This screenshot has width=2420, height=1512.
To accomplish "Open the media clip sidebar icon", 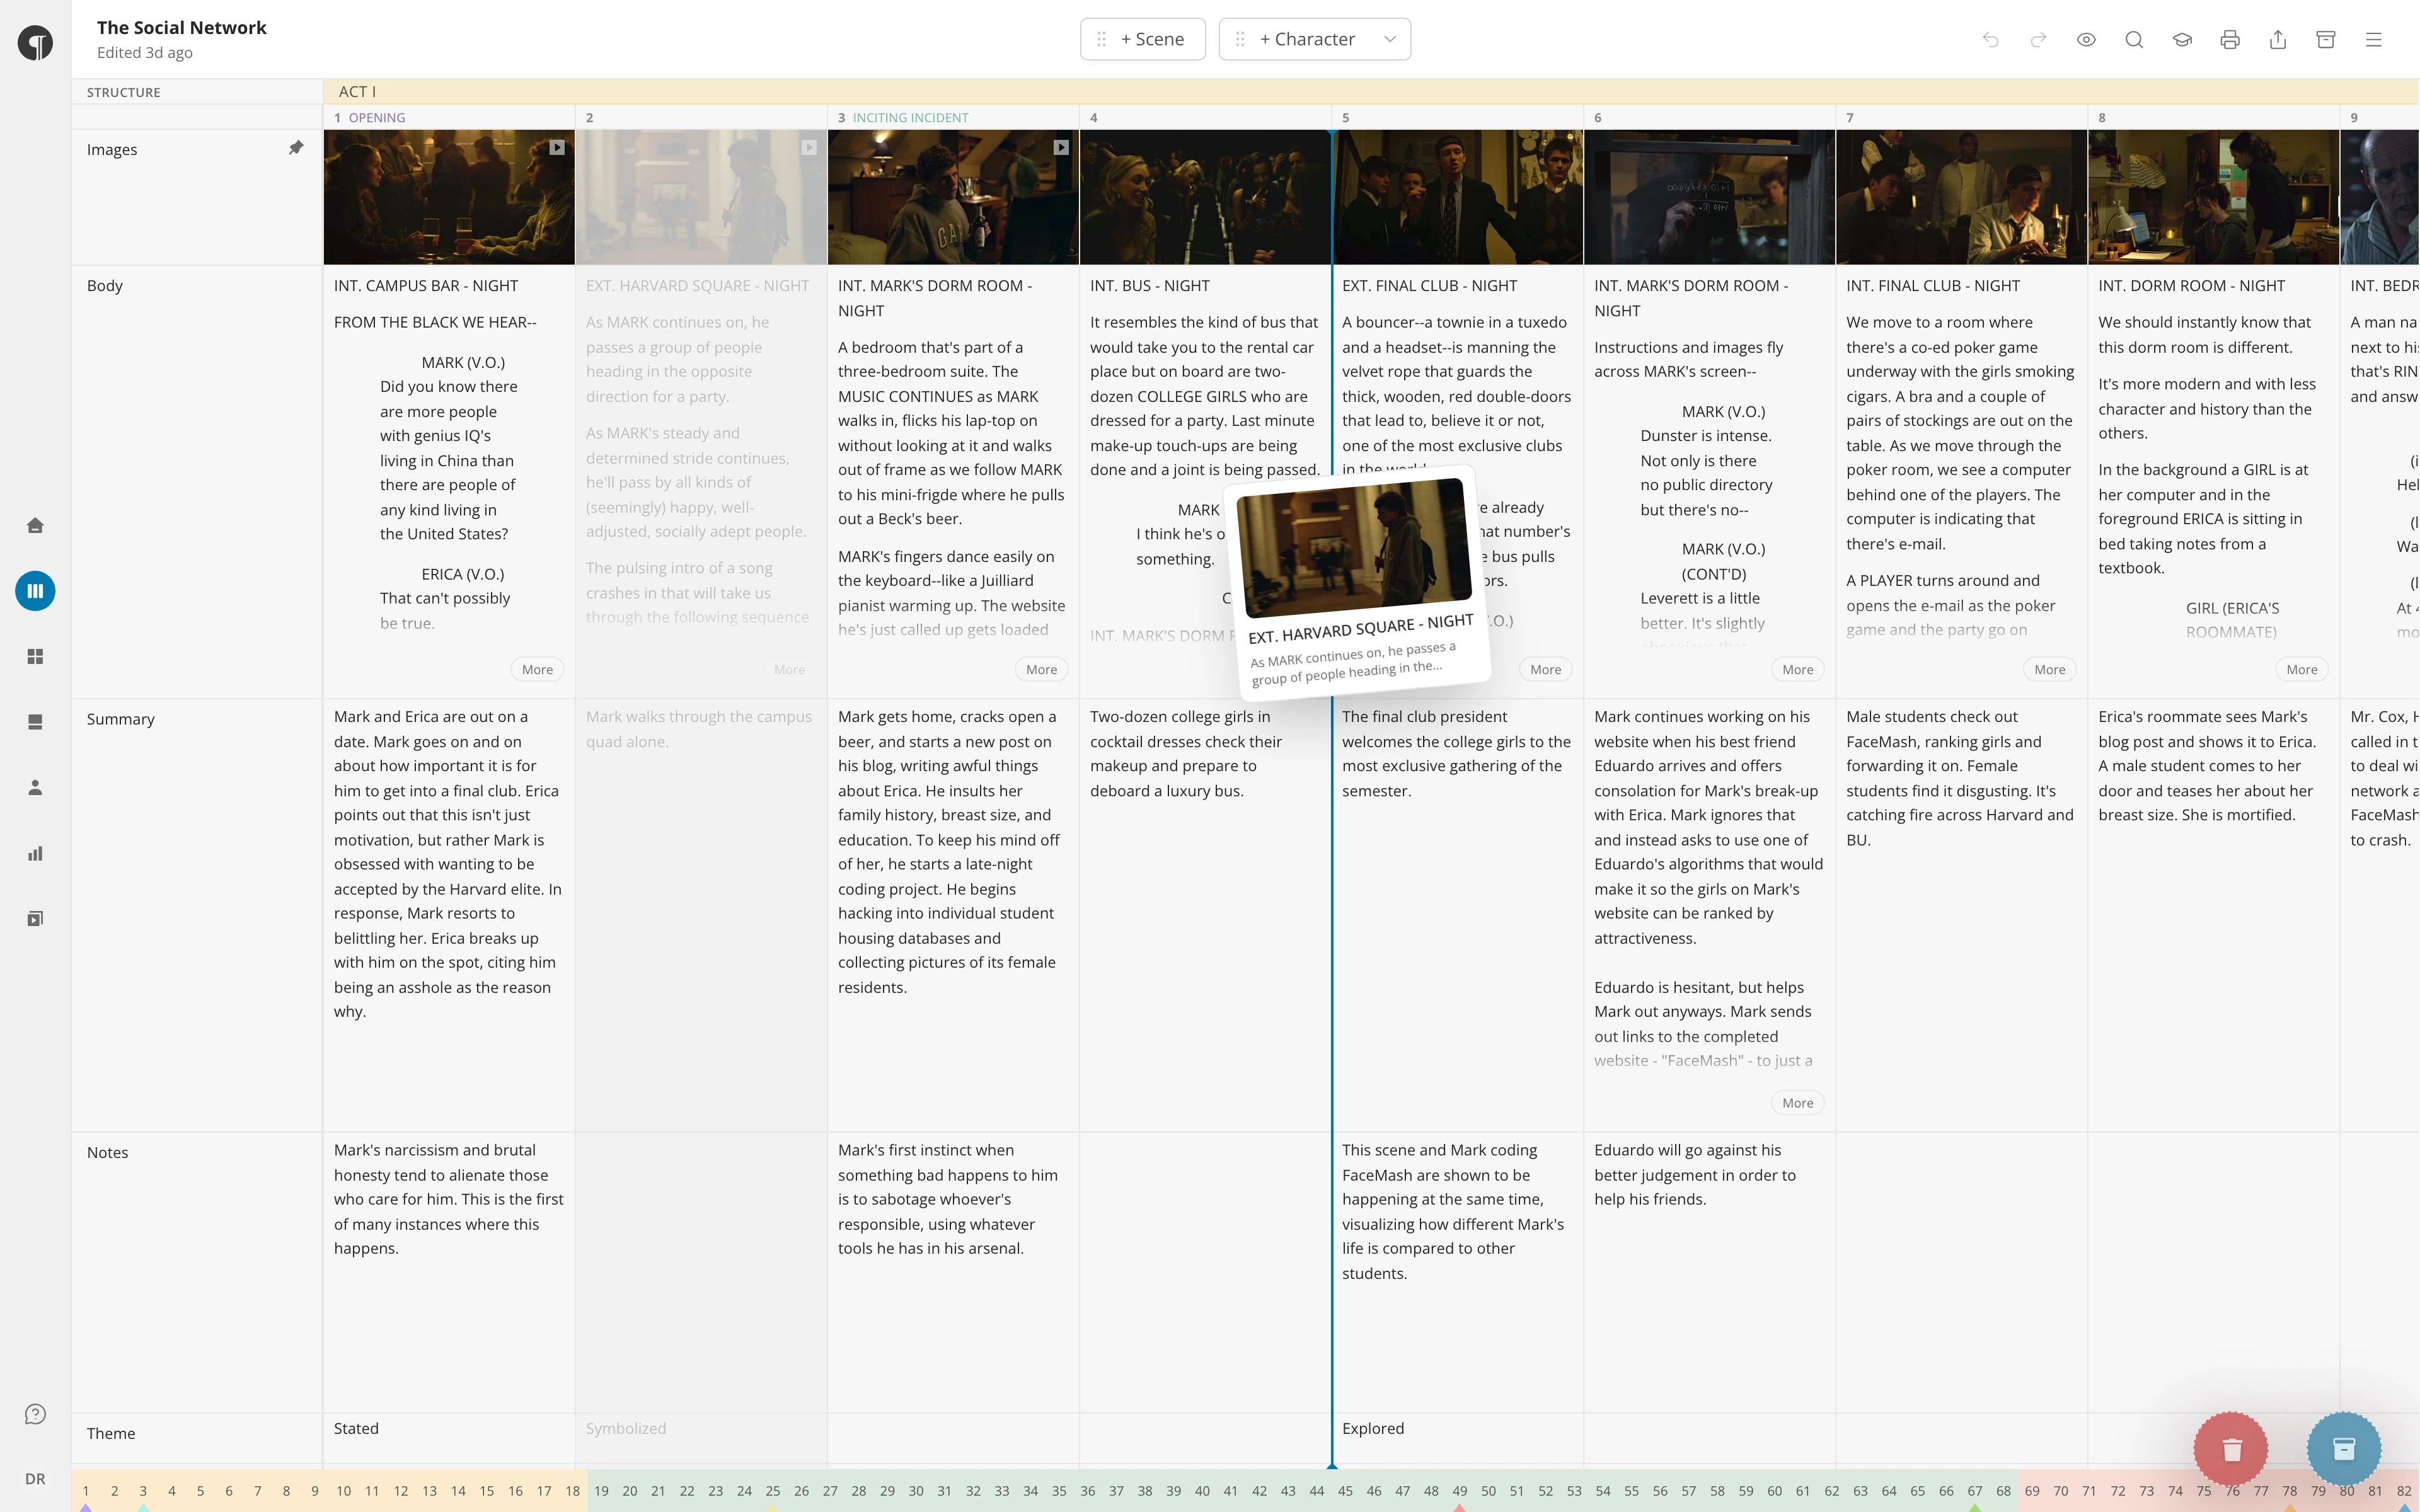I will 35,918.
